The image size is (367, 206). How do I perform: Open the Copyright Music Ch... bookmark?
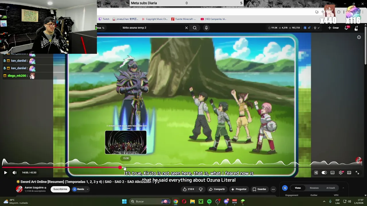point(155,19)
